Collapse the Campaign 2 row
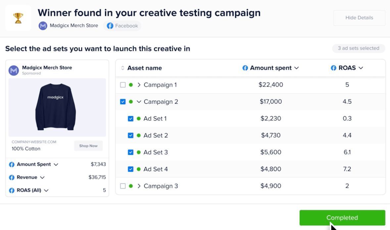 coord(139,102)
